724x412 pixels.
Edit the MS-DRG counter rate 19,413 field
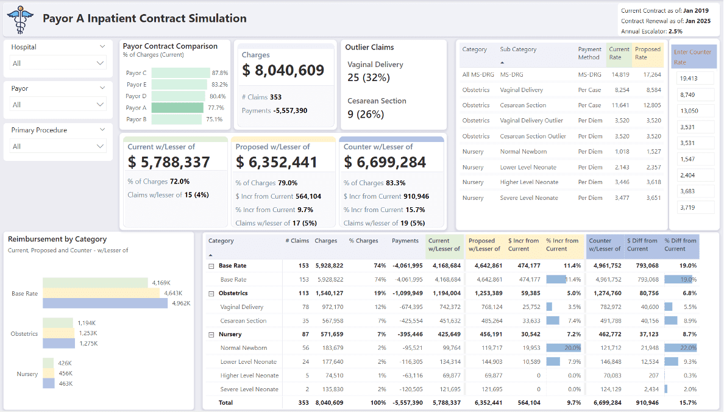point(695,79)
